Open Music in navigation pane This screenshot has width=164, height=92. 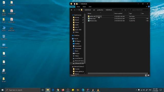(77, 51)
